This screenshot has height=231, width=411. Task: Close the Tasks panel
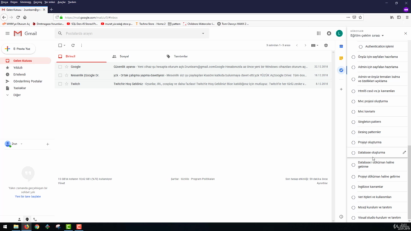point(405,33)
